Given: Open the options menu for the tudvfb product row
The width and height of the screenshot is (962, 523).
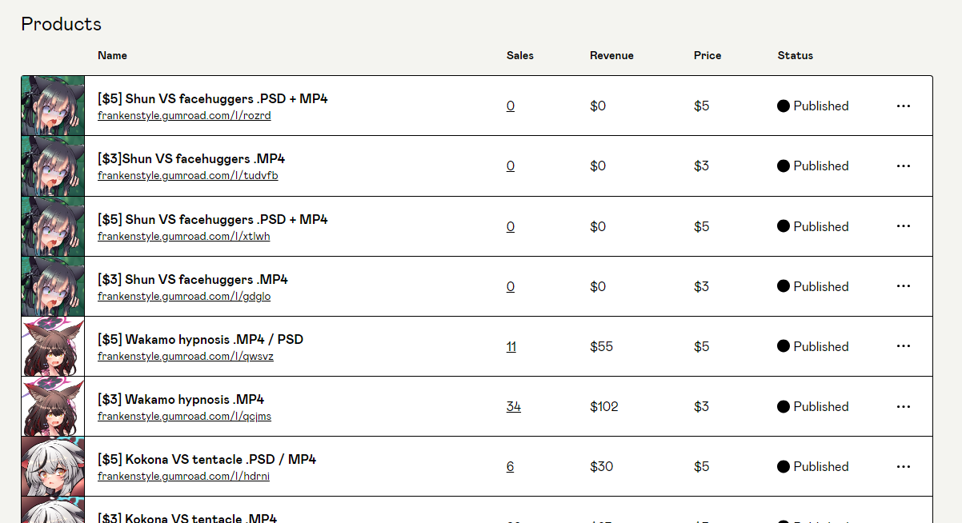Looking at the screenshot, I should click(x=904, y=166).
